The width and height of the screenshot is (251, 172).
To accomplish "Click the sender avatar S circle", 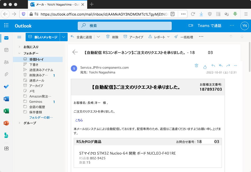I will coord(74,68).
